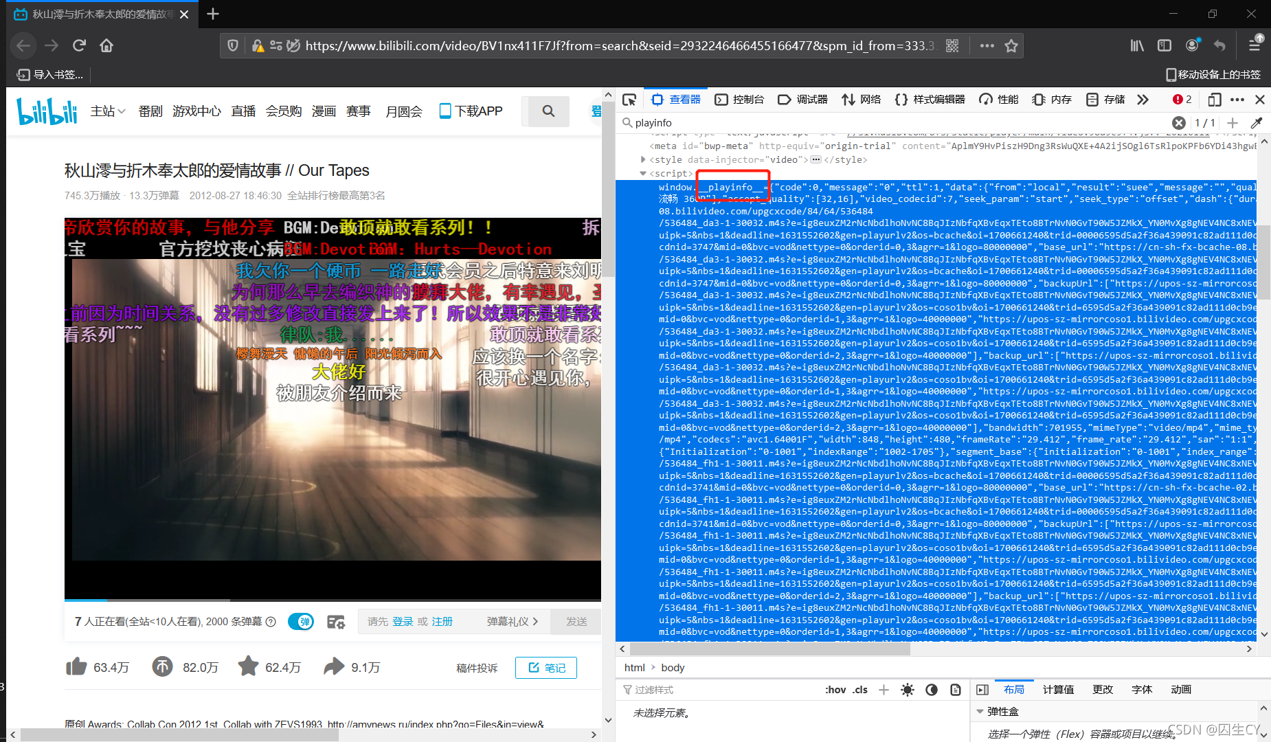This screenshot has height=742, width=1271.
Task: Close the DevTools panel
Action: point(1260,100)
